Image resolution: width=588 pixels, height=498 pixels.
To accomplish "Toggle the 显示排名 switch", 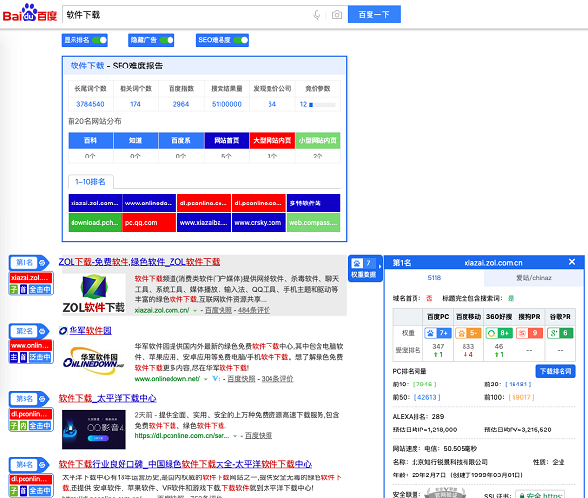I will tap(99, 40).
